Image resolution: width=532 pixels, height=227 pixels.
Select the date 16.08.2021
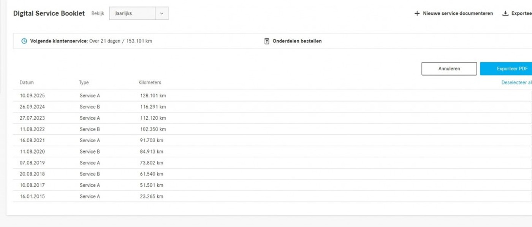32,140
